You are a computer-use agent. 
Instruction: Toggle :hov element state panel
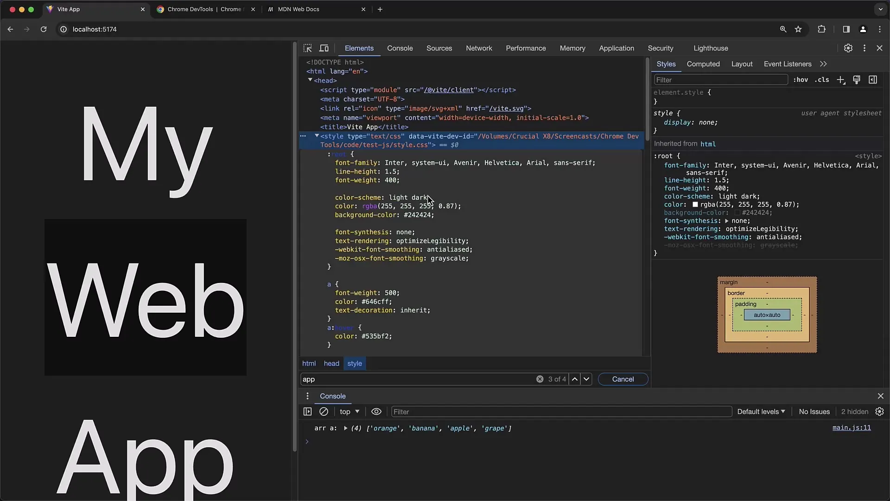[x=801, y=80]
